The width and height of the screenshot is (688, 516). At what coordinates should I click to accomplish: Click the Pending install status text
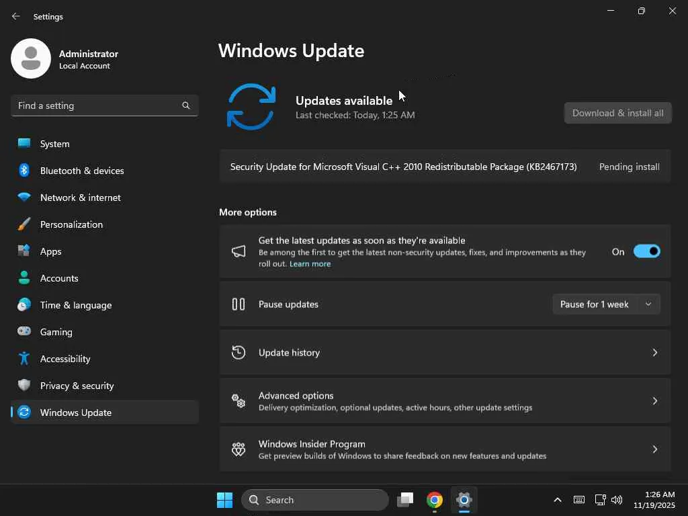629,167
